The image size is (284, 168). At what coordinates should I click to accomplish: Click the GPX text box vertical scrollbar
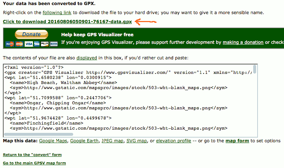point(255,98)
